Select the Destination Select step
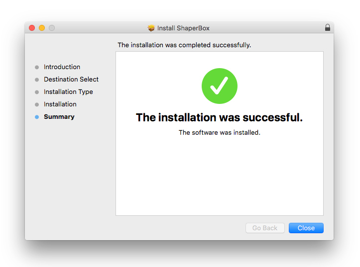This screenshot has height=267, width=360. pyautogui.click(x=71, y=79)
